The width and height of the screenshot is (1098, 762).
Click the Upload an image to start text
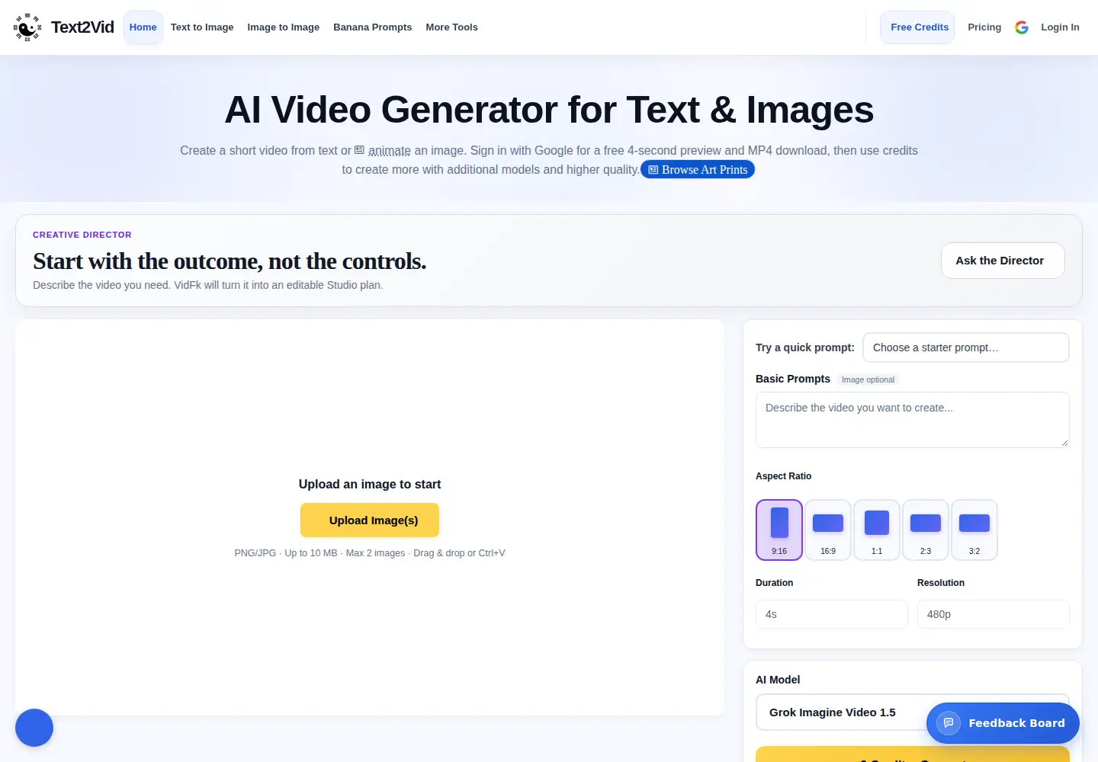(370, 484)
